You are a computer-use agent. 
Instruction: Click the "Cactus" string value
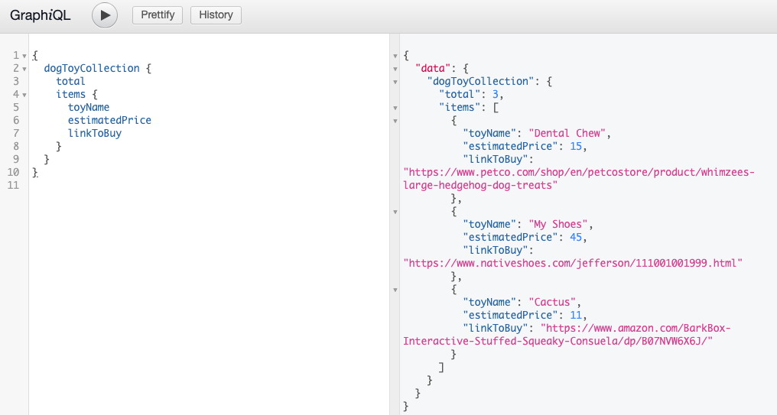pyautogui.click(x=552, y=302)
